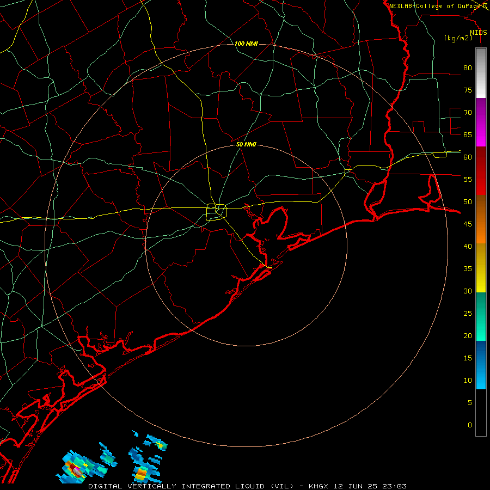Image resolution: width=490 pixels, height=490 pixels.
Task: Click the small upper cell with yellow core
Action: (160, 444)
